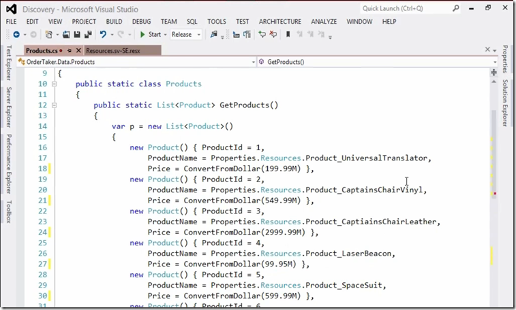Click the editor vertical scrollbar thumb
Image resolution: width=516 pixels, height=310 pixels.
(x=494, y=154)
